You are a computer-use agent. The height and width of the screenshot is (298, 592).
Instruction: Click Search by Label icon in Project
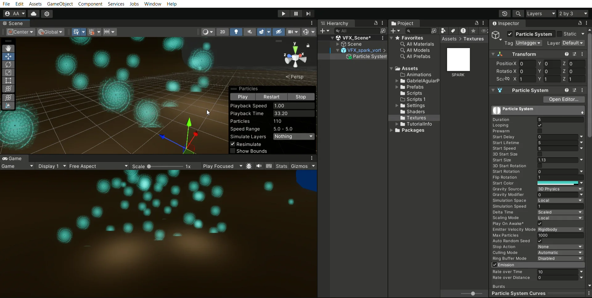pos(453,31)
